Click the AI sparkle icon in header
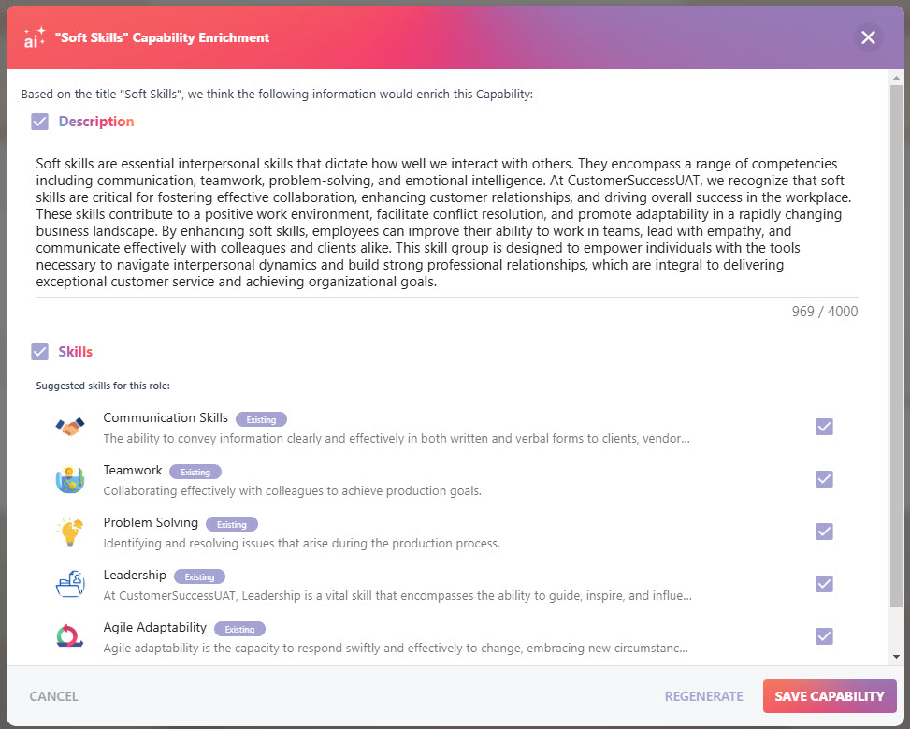The height and width of the screenshot is (729, 910). click(x=35, y=37)
